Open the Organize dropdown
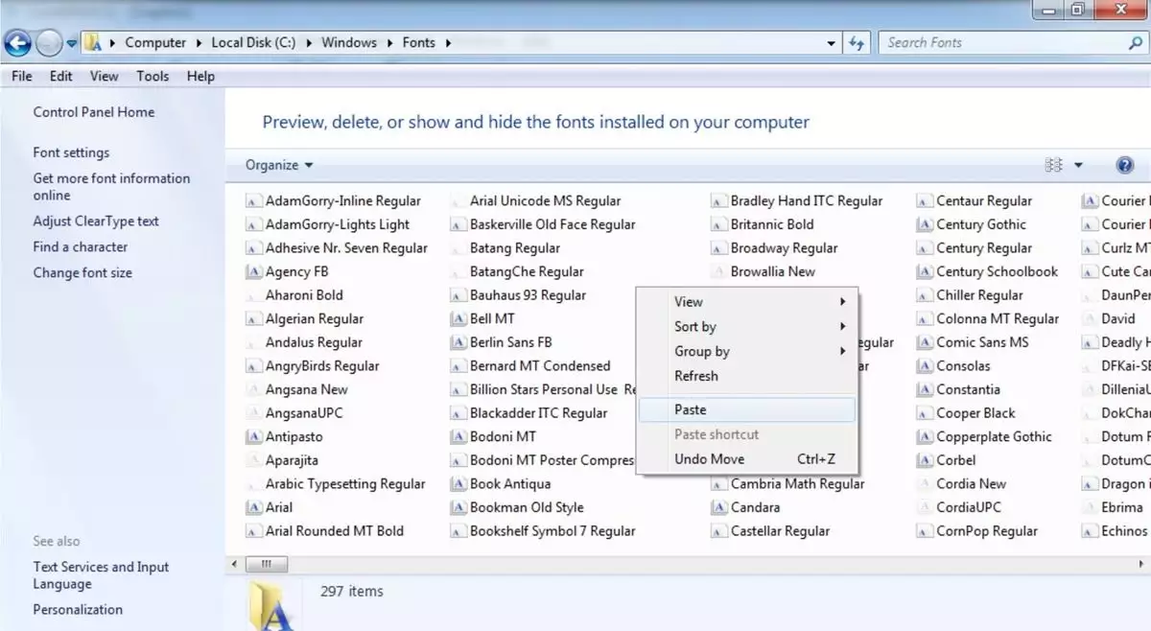1151x631 pixels. pos(279,165)
